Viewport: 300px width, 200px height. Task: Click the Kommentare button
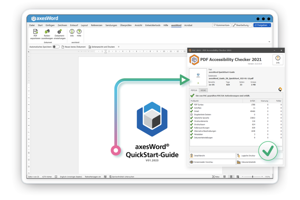tap(221, 25)
